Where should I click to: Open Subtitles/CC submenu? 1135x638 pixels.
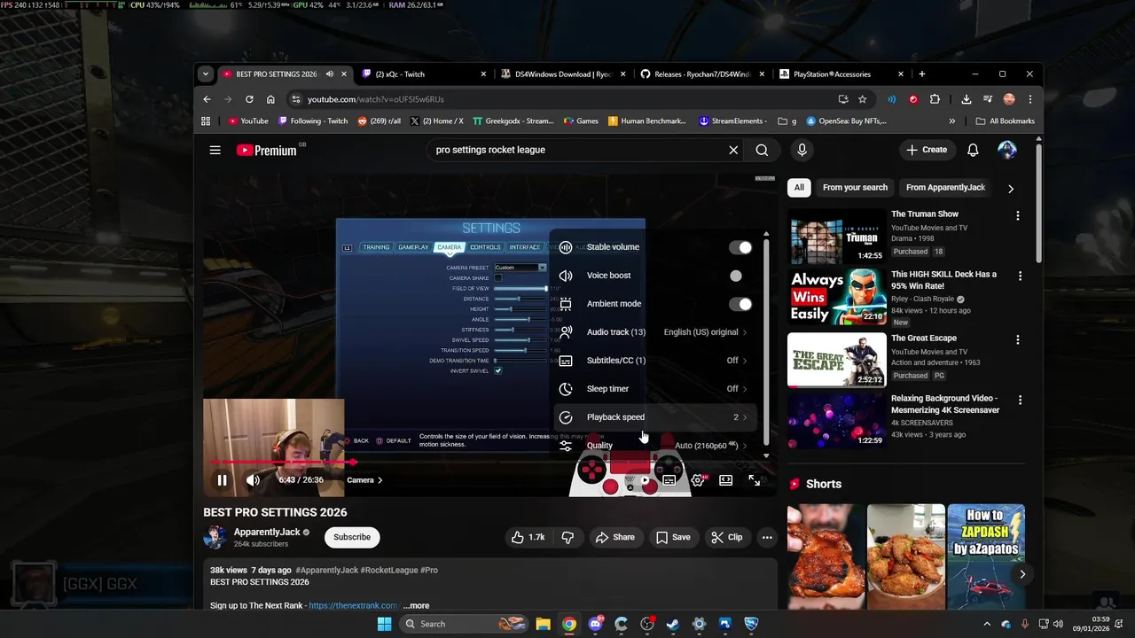tap(654, 361)
